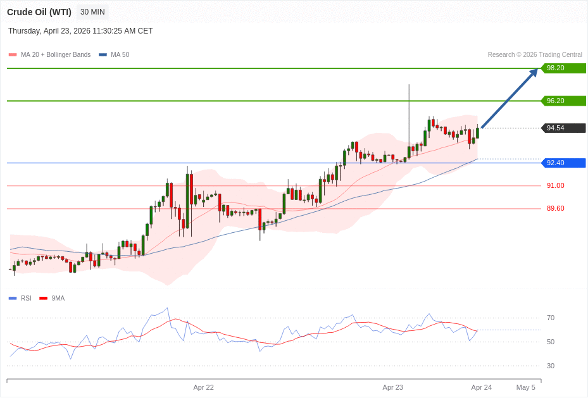
Task: Select the Apr 24 date axis label
Action: click(x=481, y=387)
